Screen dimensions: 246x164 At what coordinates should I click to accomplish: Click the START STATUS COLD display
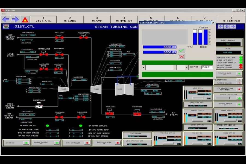point(228,44)
